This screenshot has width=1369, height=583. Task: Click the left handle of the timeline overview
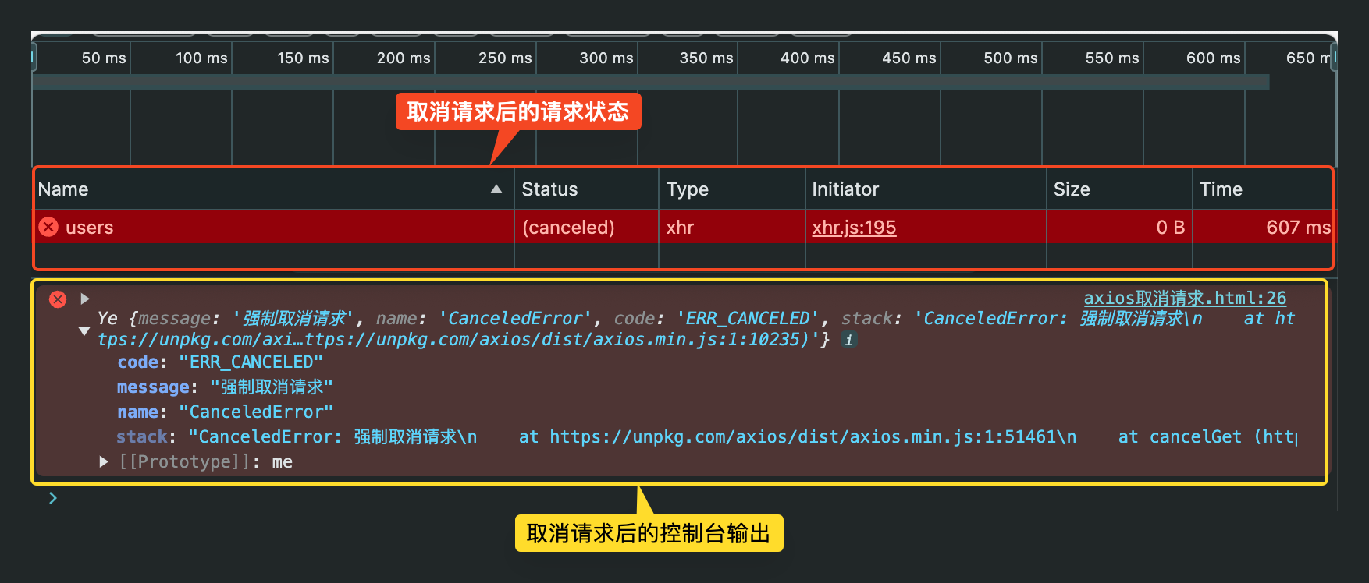pyautogui.click(x=34, y=58)
